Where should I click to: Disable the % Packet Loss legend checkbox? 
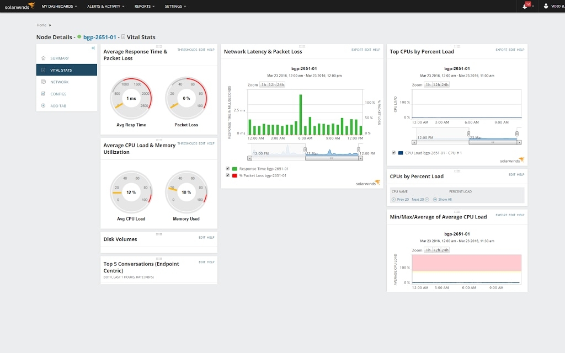click(x=227, y=175)
